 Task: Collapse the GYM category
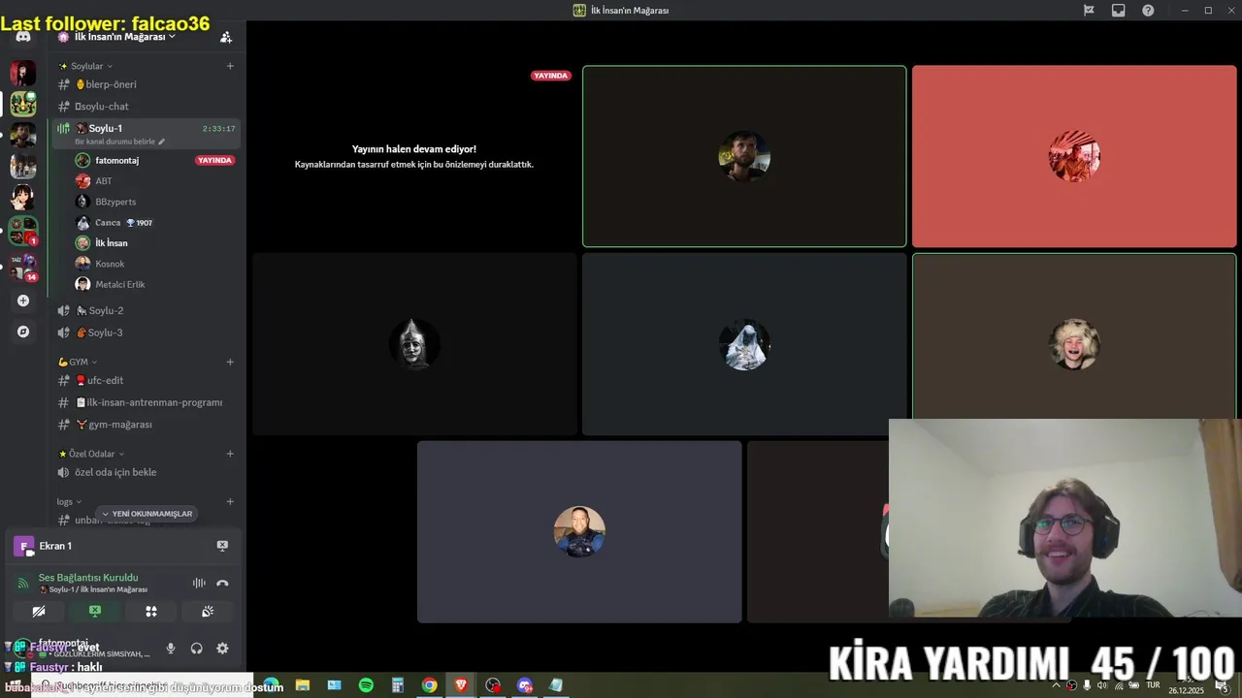pyautogui.click(x=78, y=362)
